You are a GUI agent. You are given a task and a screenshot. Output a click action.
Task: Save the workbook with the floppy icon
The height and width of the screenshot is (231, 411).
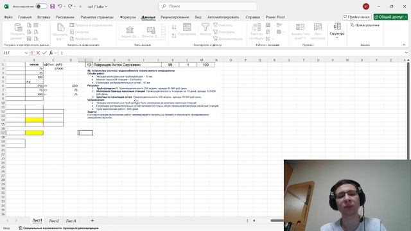point(53,6)
